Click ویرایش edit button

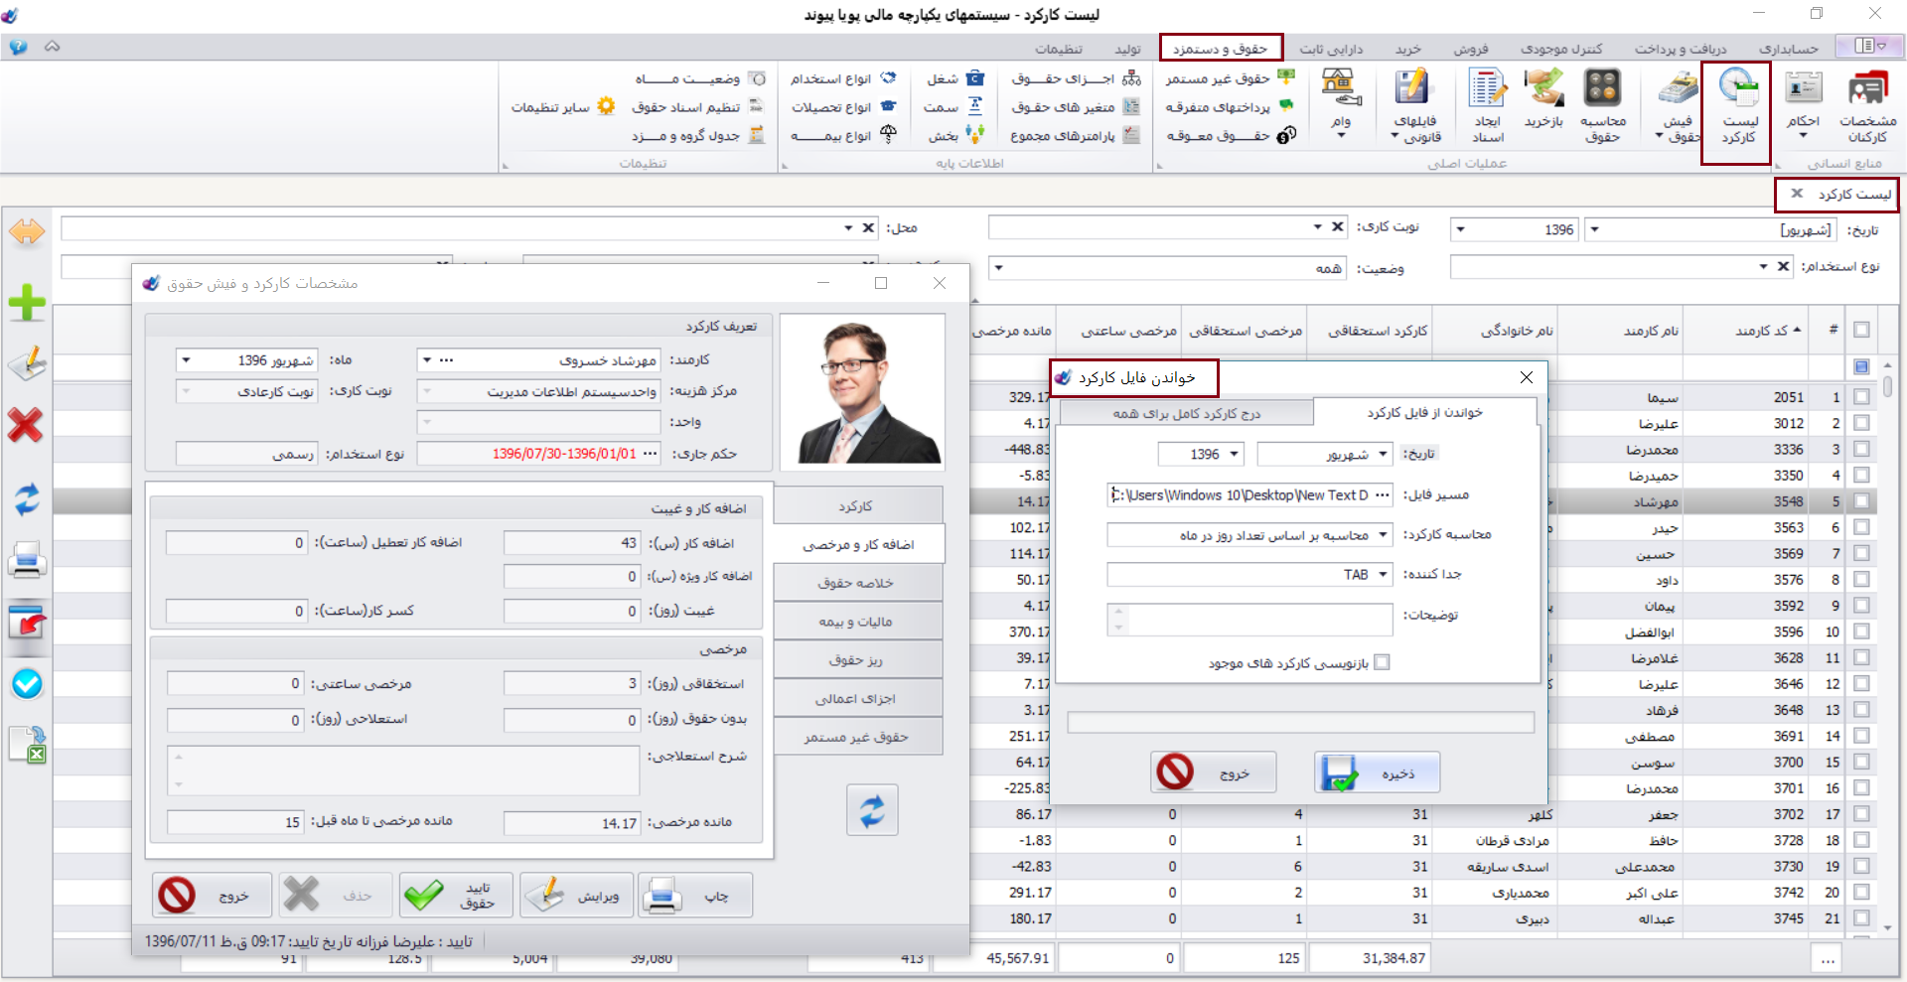point(576,896)
